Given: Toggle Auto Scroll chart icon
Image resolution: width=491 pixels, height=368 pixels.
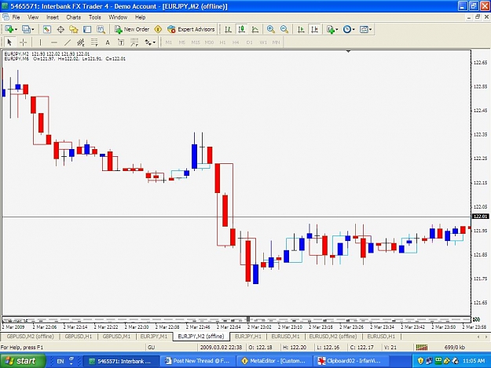Looking at the screenshot, I should point(301,29).
